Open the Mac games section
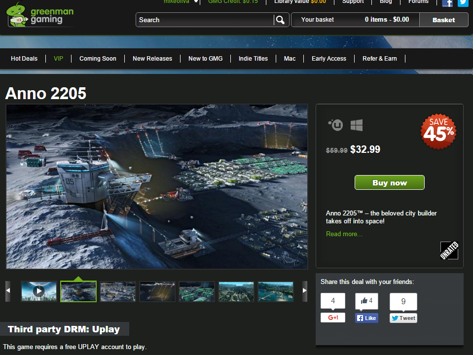Image resolution: width=473 pixels, height=355 pixels. click(x=290, y=59)
